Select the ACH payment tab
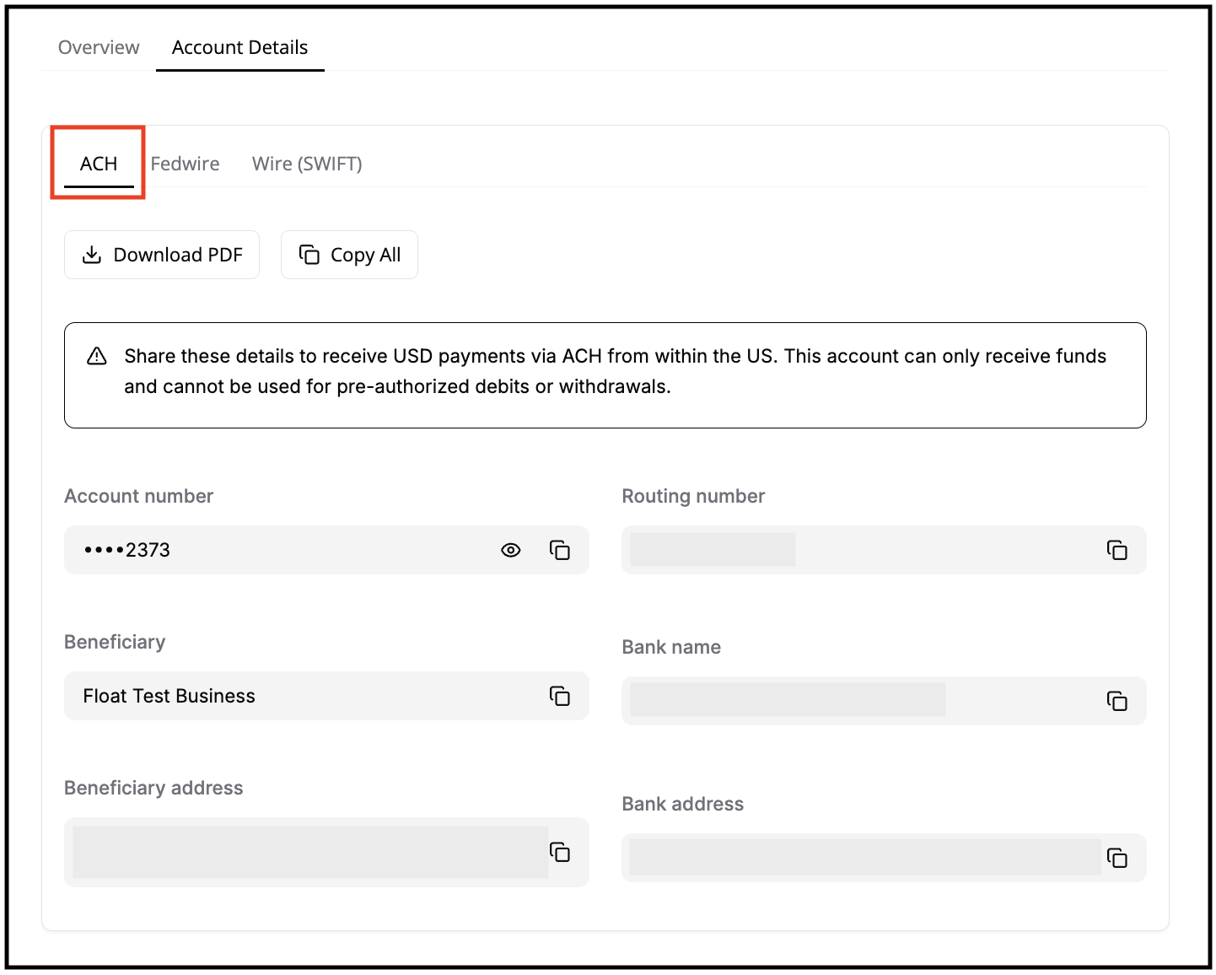Screen dimensions: 1216x975 coord(99,164)
